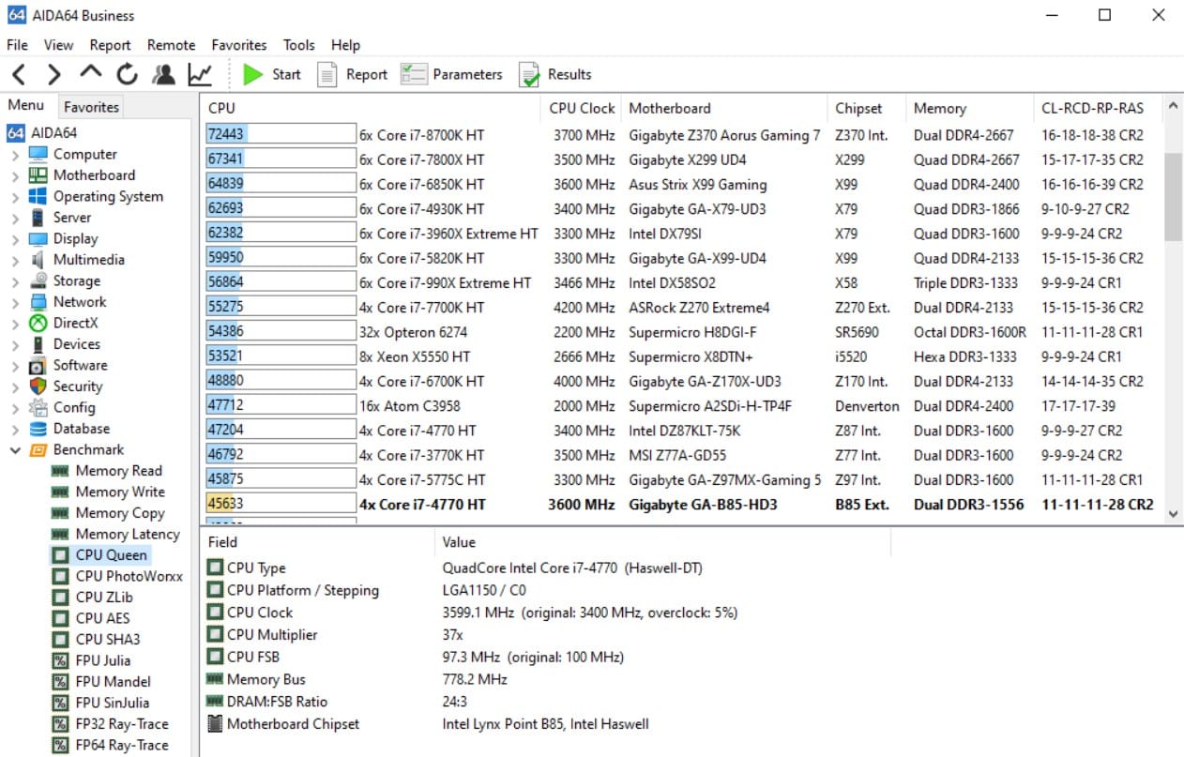Viewport: 1184px width, 757px height.
Task: Select the Benchmark folder icon
Action: click(38, 449)
